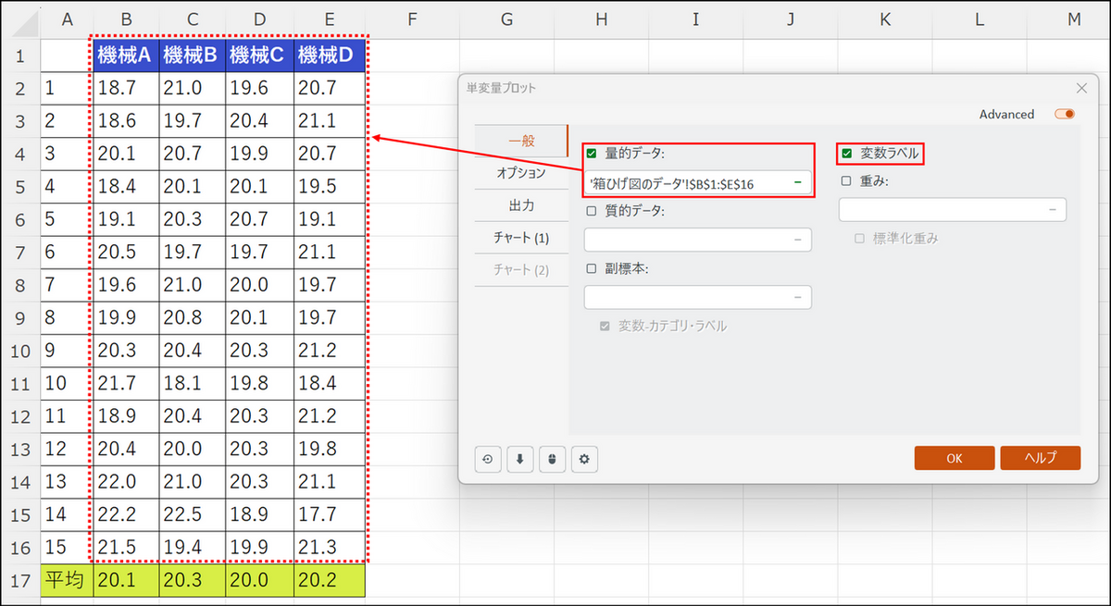The width and height of the screenshot is (1111, 606).
Task: Select the 機械A header cell
Action: [x=124, y=56]
